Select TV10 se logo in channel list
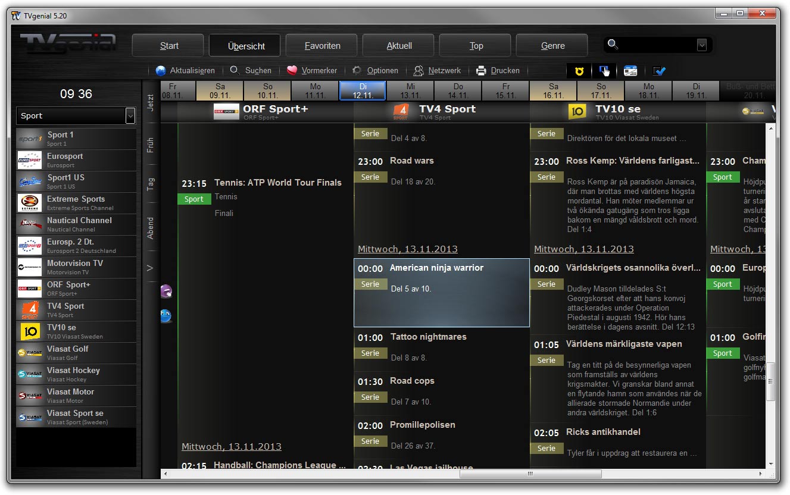Image resolution: width=790 pixels, height=495 pixels. [30, 331]
